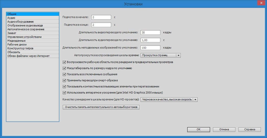Select Отображение аудиовыхода in the list
267x138 pixels.
click(33, 25)
